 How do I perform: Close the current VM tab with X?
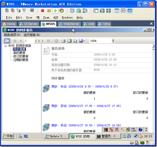(151, 24)
